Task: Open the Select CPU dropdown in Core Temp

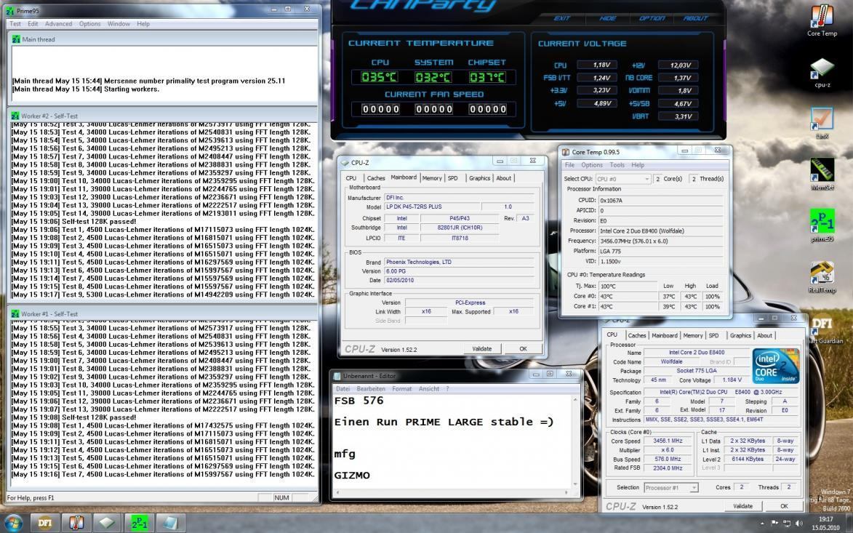Action: pyautogui.click(x=623, y=179)
